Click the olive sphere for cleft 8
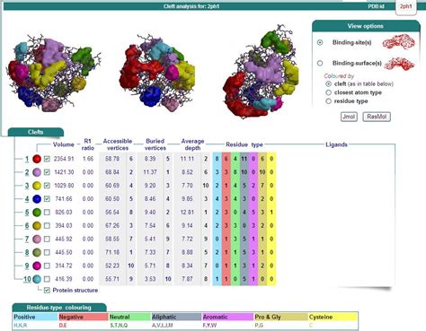Viewport: 426px width, 331px height. pyautogui.click(x=37, y=252)
